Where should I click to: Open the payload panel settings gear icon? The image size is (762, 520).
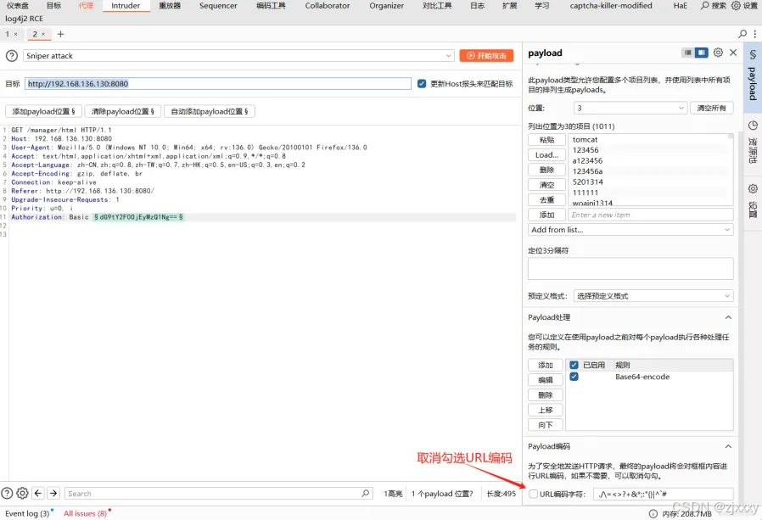(718, 53)
